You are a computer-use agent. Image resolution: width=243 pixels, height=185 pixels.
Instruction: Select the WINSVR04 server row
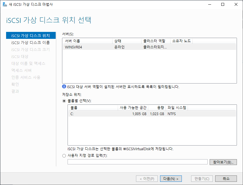click(x=149, y=47)
